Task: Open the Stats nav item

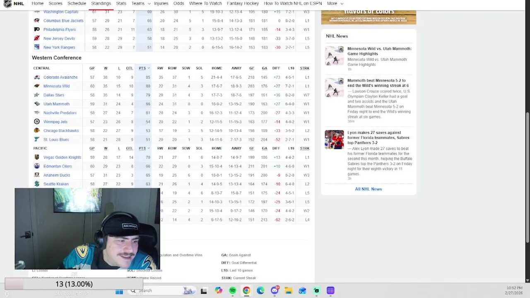Action: [x=121, y=3]
